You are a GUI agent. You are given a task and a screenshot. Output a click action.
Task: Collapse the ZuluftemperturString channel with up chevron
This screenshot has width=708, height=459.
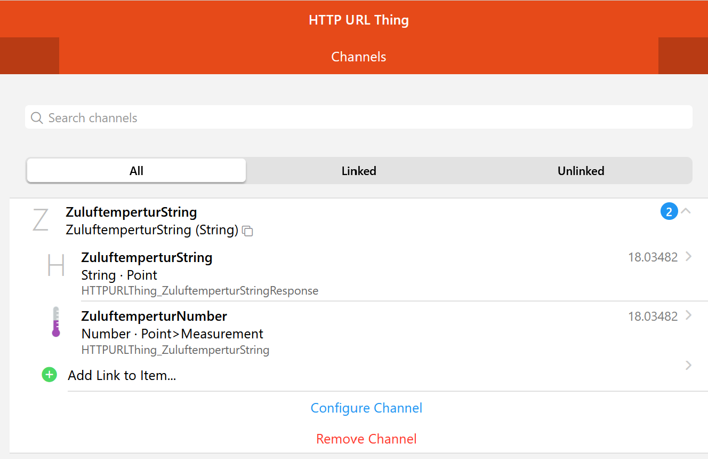click(x=686, y=211)
